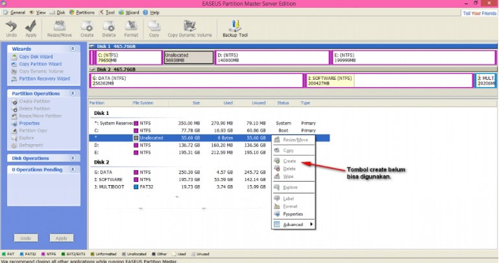This screenshot has height=263, width=499.
Task: Click Partition Copy in sidebar
Action: point(29,131)
